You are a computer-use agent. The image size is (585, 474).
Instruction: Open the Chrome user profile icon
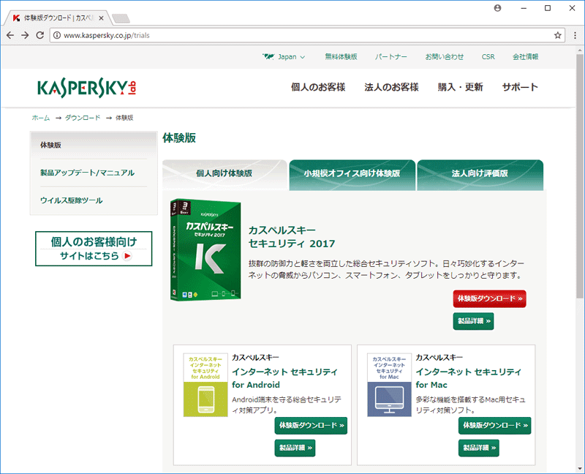point(498,8)
